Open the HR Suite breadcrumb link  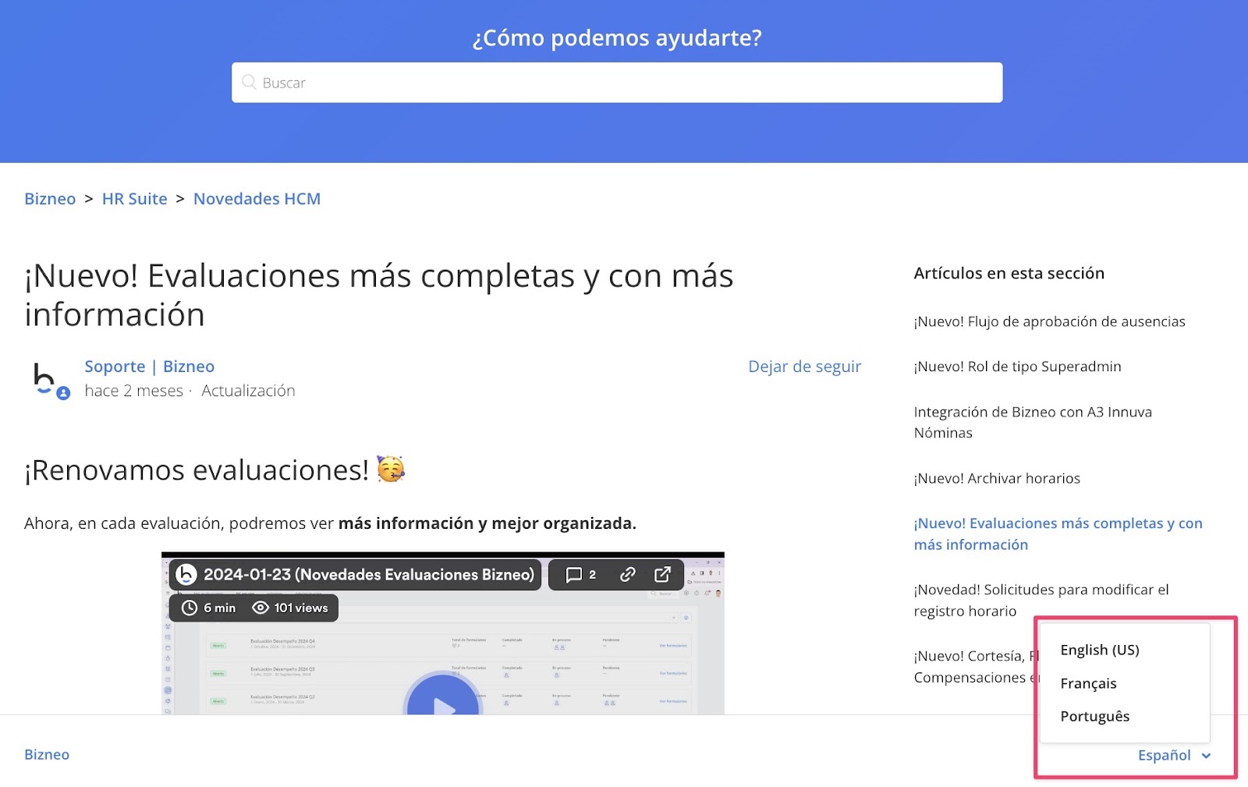coord(134,199)
